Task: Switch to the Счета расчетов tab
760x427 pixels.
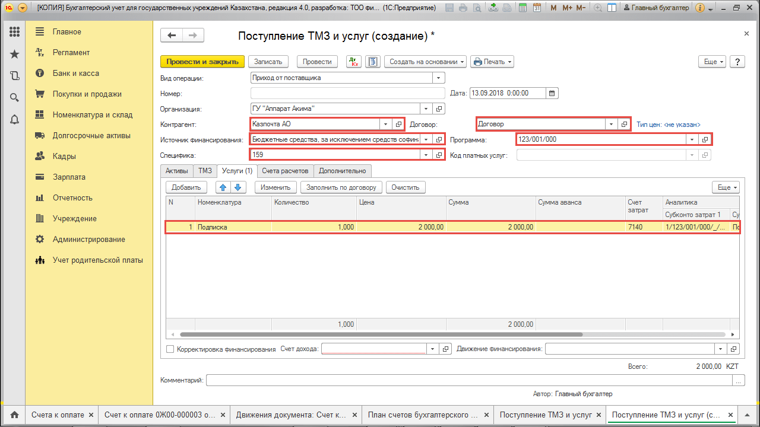Action: click(286, 171)
